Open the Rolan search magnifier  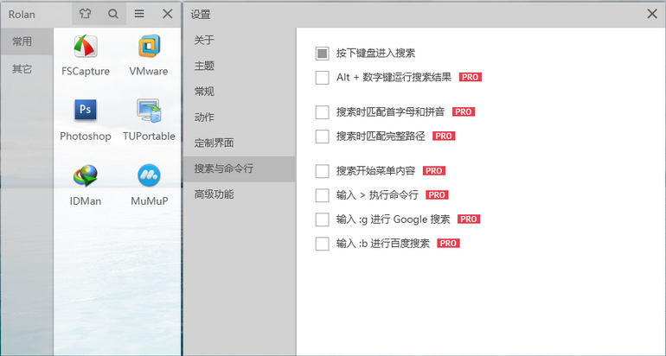tap(113, 14)
